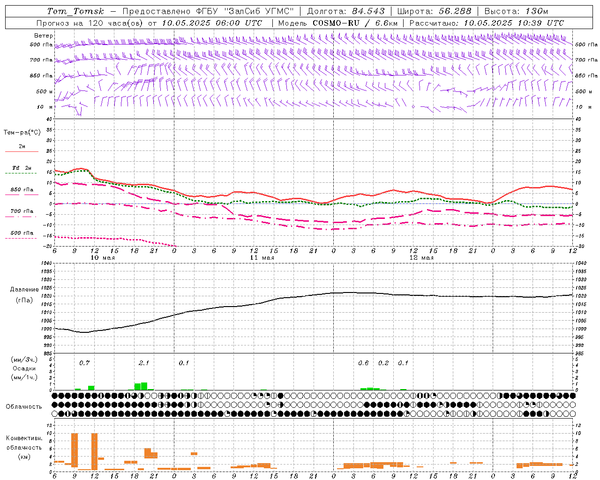
Task: Click the tall orange convective bar at 9 h
Action: coord(75,450)
